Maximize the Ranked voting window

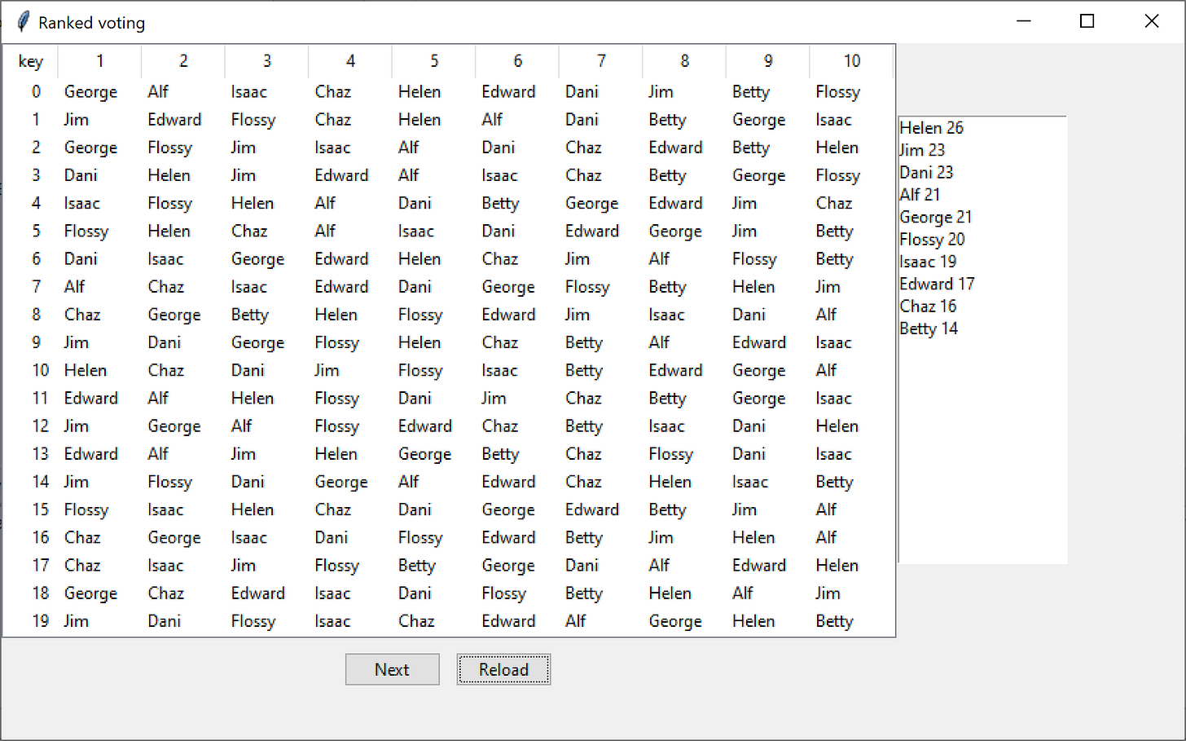pos(1087,21)
